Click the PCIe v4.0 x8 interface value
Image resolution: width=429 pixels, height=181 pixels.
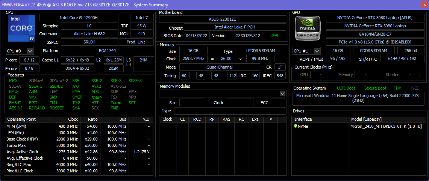pyautogui.click(x=374, y=42)
